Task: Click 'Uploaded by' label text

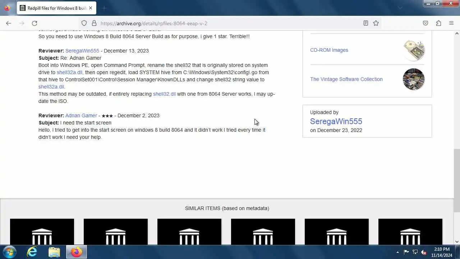Action: [x=324, y=112]
